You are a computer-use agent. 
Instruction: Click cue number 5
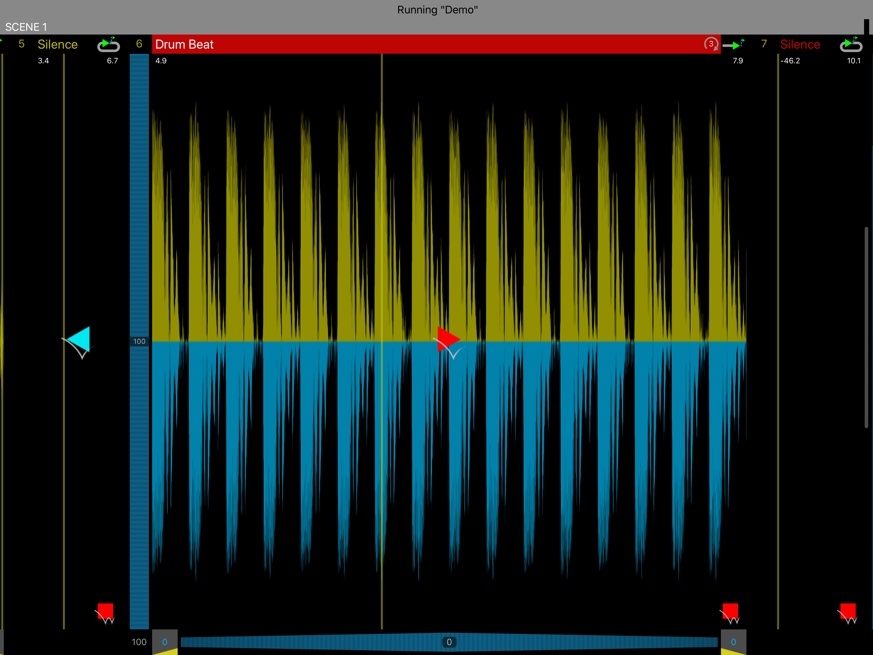coord(21,44)
